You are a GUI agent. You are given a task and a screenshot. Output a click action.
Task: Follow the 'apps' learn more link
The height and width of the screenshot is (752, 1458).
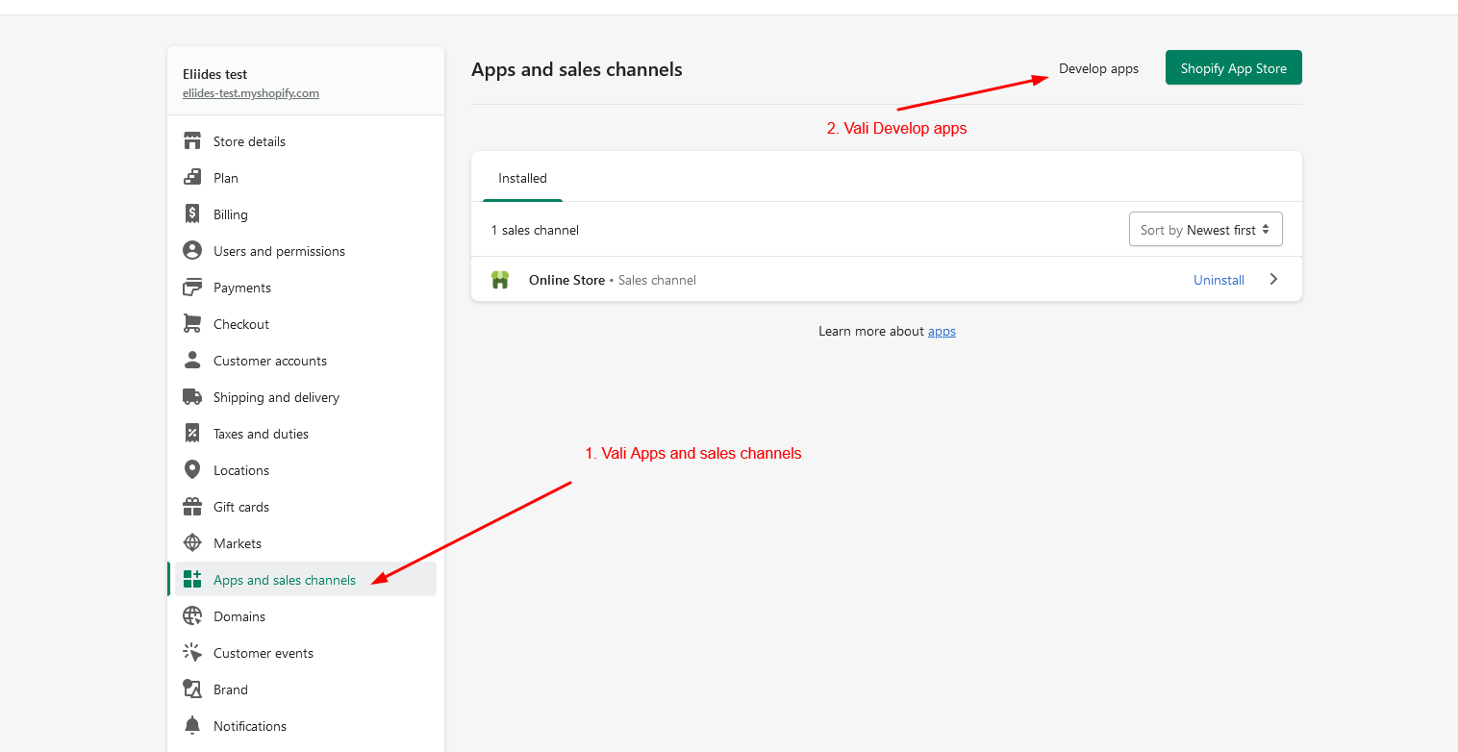[x=942, y=332]
